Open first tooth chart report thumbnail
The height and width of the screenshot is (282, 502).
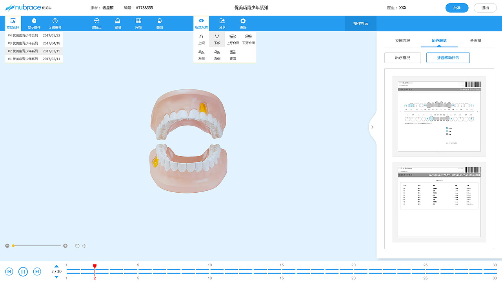point(439,116)
